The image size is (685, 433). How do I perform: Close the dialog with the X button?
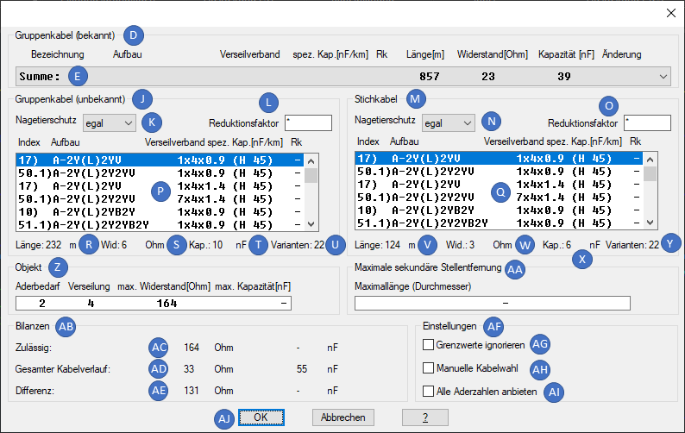click(671, 13)
